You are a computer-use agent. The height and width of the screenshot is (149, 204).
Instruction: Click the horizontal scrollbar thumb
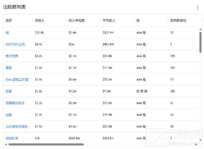46,145
